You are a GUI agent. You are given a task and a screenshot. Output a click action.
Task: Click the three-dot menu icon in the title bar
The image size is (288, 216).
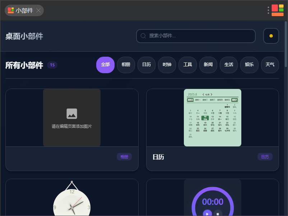[x=268, y=10]
